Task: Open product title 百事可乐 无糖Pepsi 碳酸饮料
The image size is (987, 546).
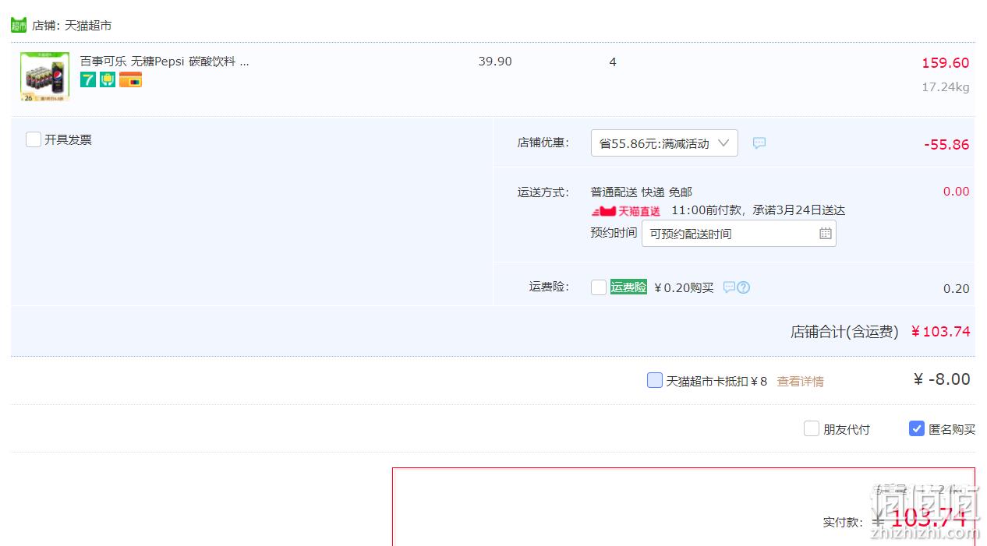Action: coord(164,61)
